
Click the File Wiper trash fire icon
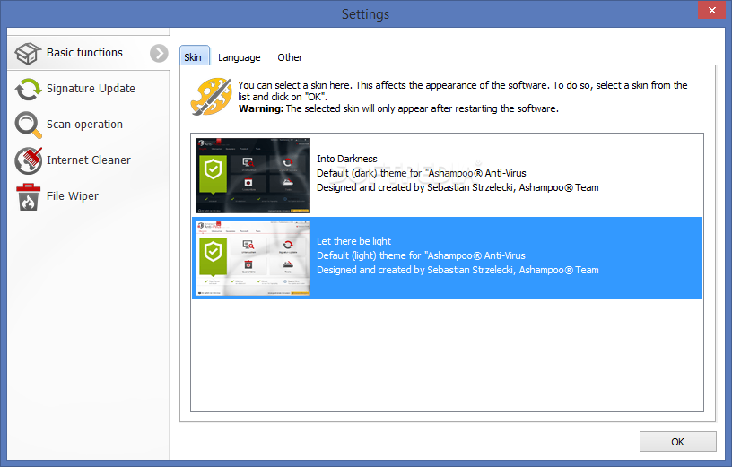pos(28,196)
